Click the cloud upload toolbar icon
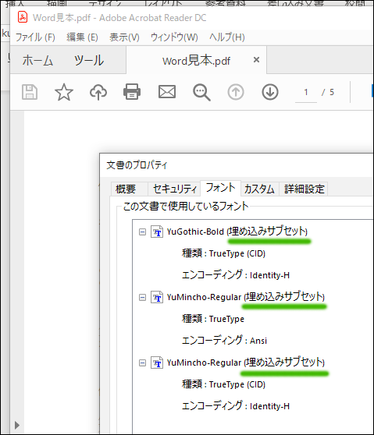374x435 pixels. pyautogui.click(x=98, y=92)
